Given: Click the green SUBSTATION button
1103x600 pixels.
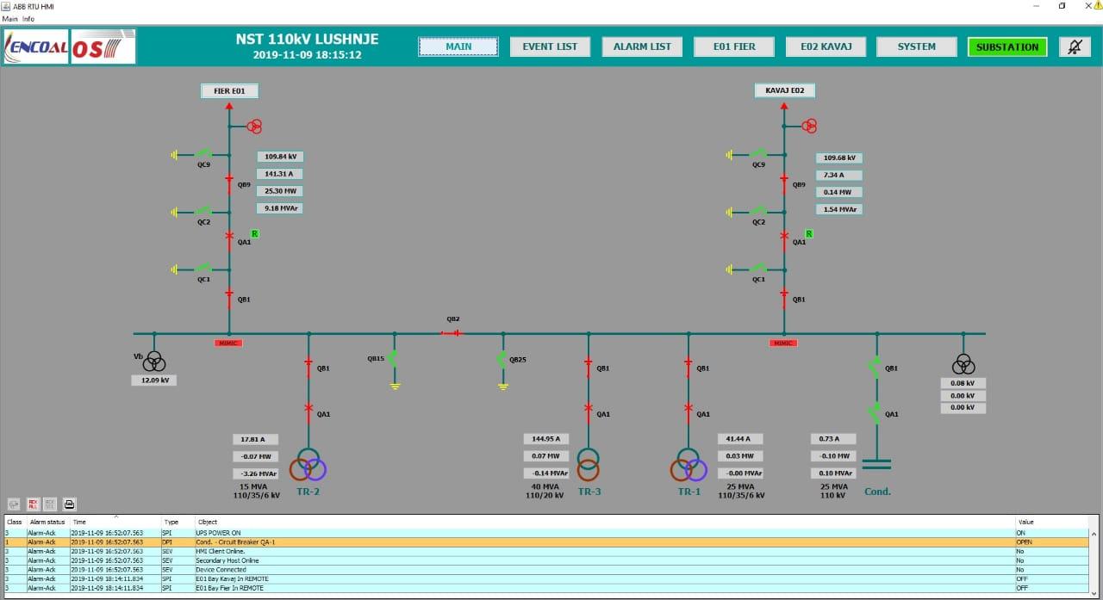Looking at the screenshot, I should click(1007, 46).
